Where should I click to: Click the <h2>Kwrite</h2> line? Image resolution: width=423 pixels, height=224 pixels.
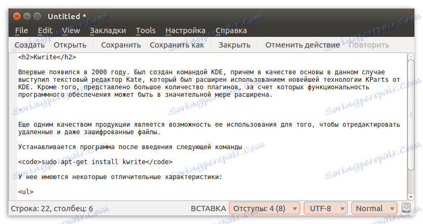[47, 57]
